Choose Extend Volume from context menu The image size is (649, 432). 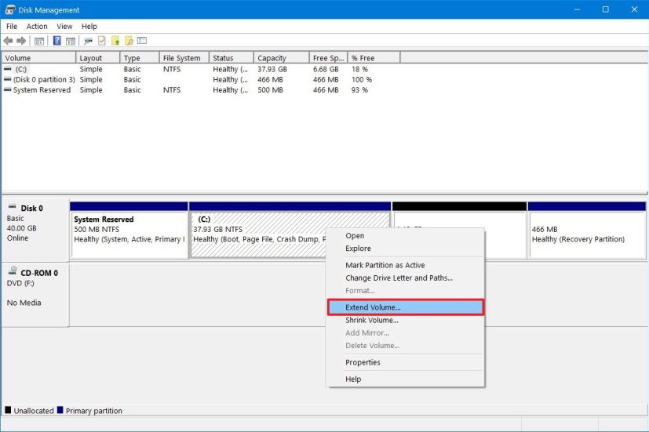click(405, 307)
